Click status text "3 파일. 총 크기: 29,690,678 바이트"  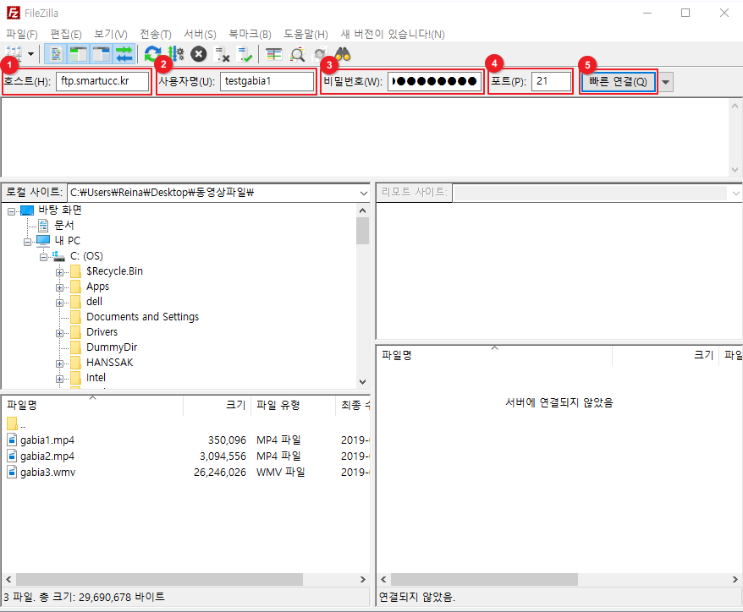tap(85, 598)
